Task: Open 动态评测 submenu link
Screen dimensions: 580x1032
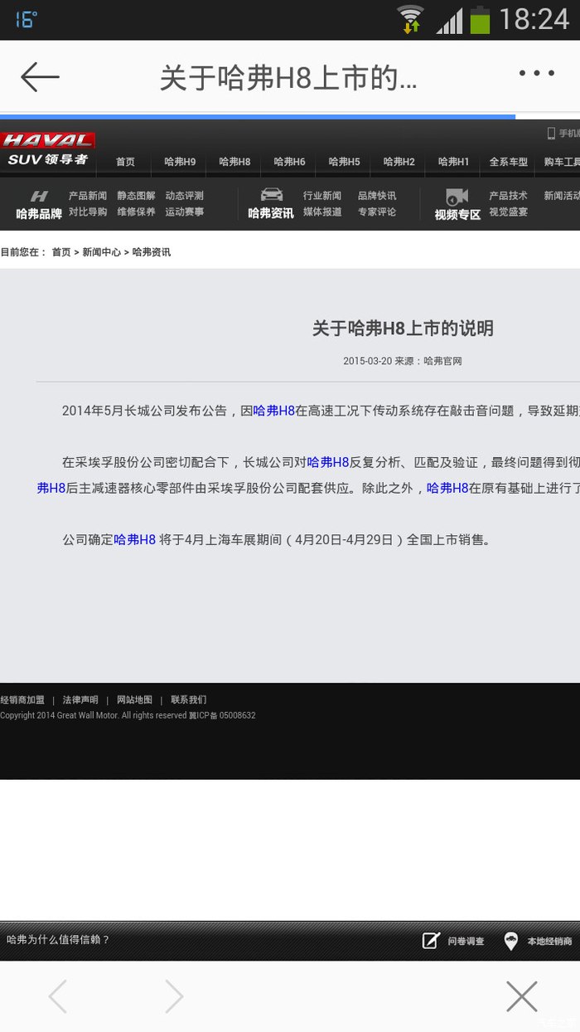Action: (x=184, y=196)
